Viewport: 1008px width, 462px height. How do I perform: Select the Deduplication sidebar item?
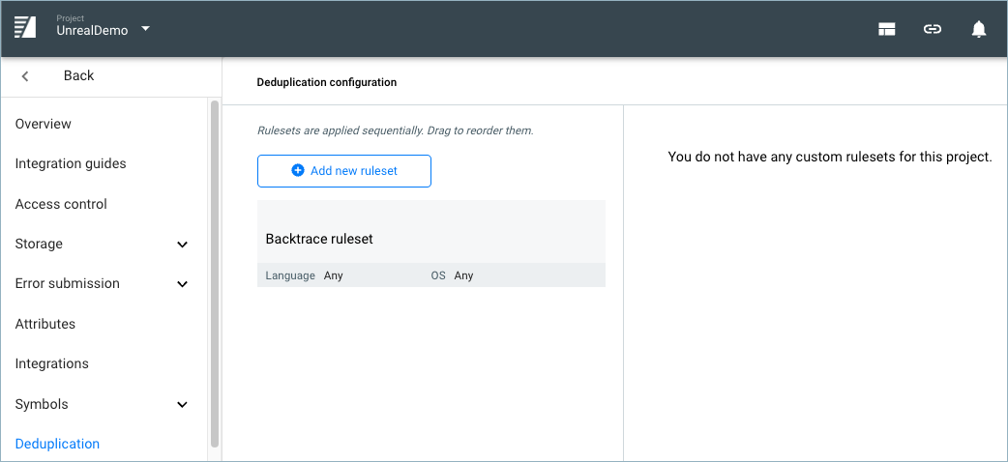pos(57,444)
